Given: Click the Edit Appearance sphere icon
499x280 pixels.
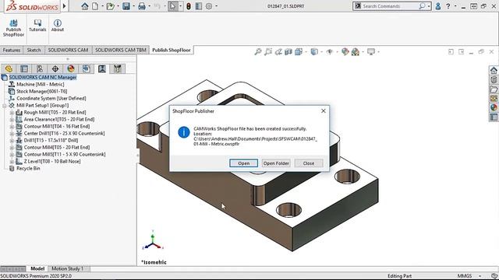Looking at the screenshot, I should [345, 51].
